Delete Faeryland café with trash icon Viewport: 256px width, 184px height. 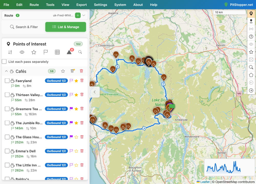tap(82, 80)
